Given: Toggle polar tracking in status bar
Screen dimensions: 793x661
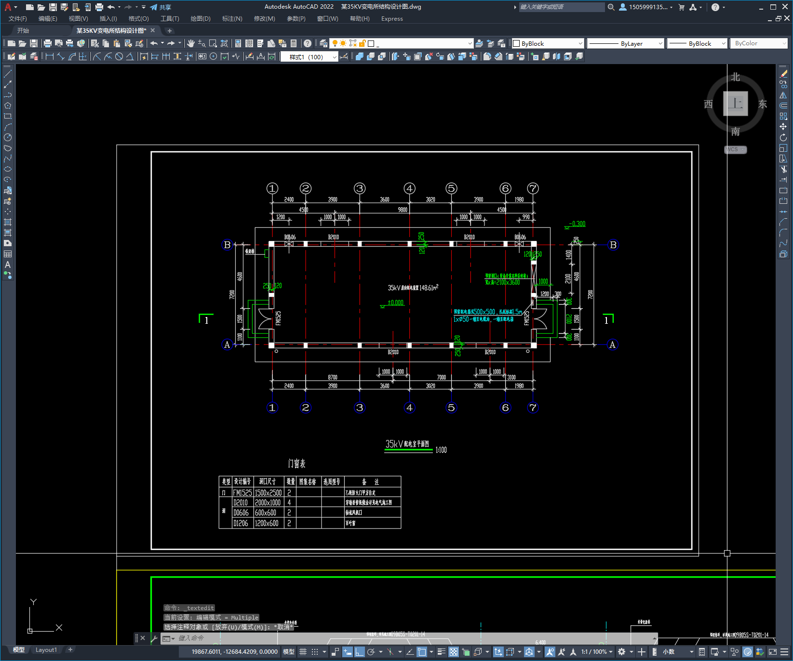Looking at the screenshot, I should coord(371,652).
